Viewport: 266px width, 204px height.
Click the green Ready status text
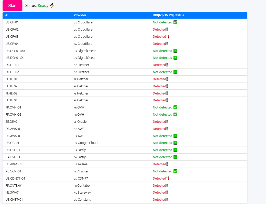click(43, 6)
